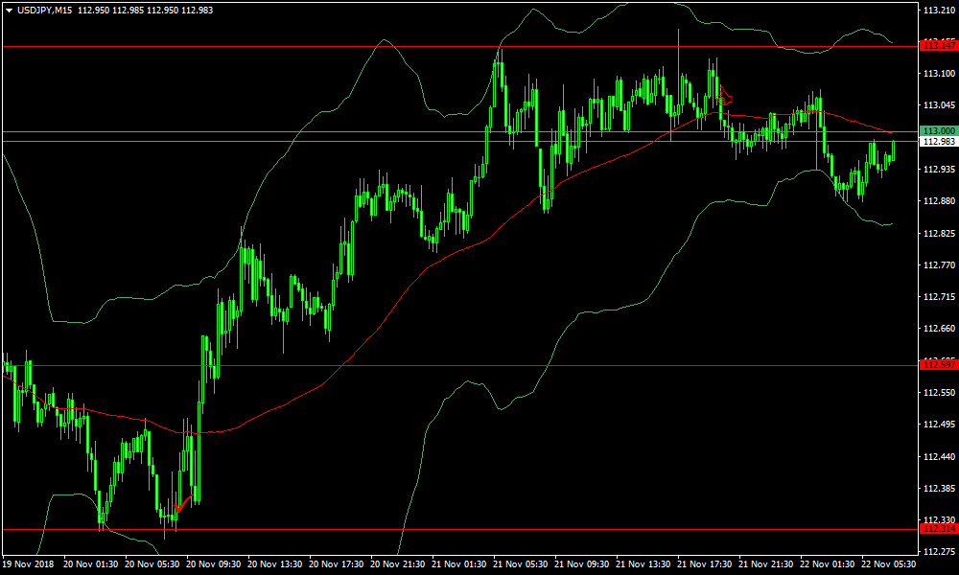Image resolution: width=959 pixels, height=575 pixels.
Task: Click the 20 Nov 05:30 time label
Action: (x=152, y=564)
